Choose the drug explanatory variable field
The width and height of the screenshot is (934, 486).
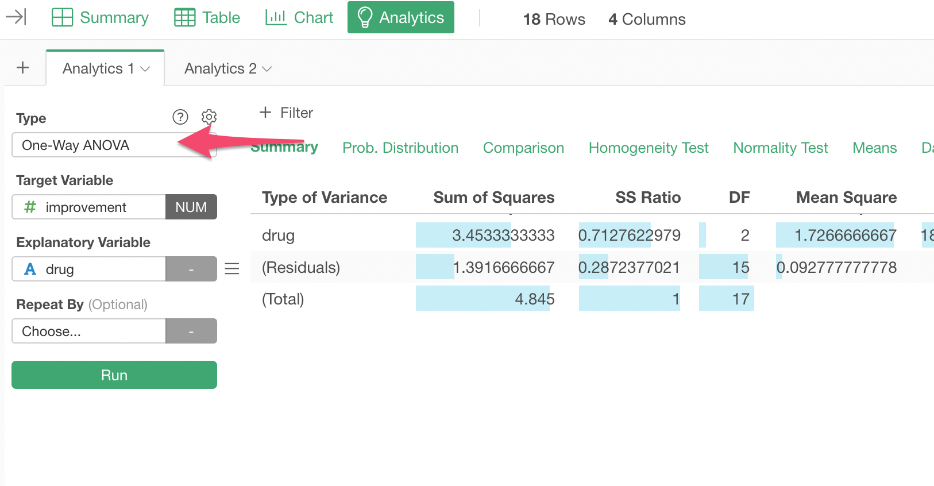coord(88,269)
